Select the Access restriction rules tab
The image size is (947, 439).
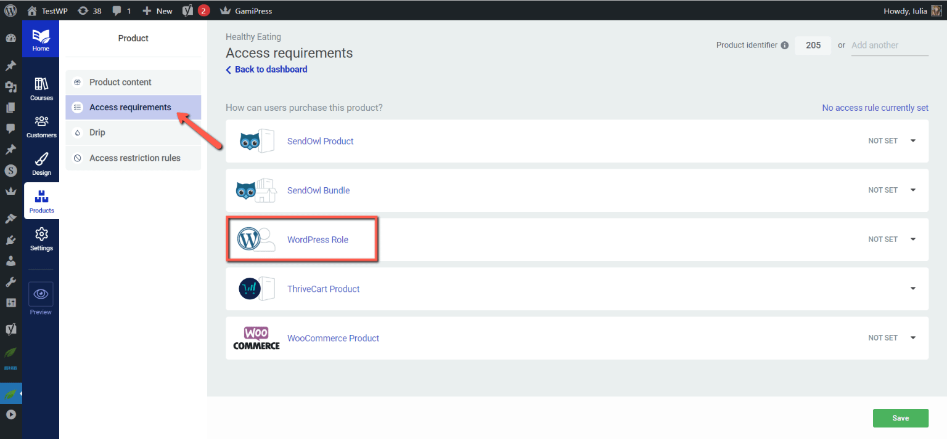click(133, 158)
